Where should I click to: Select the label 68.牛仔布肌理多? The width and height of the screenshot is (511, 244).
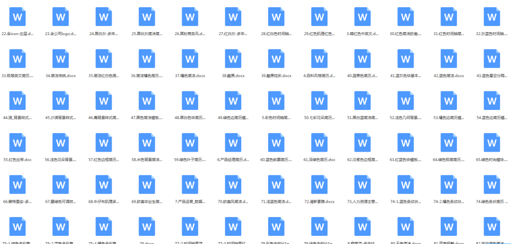tap(104, 201)
